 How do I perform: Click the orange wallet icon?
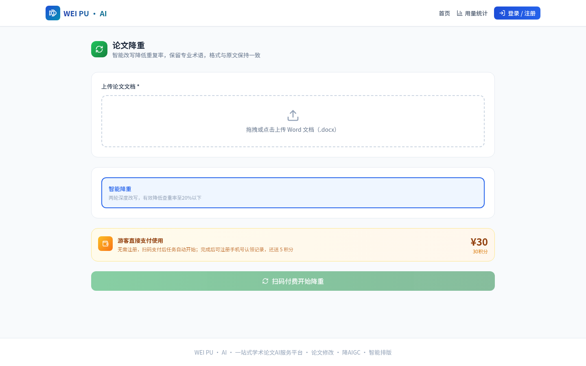click(105, 244)
